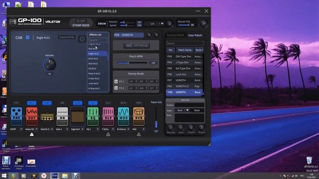Open the T-Echo delay dropdown
319x179 pixels.
113,129
